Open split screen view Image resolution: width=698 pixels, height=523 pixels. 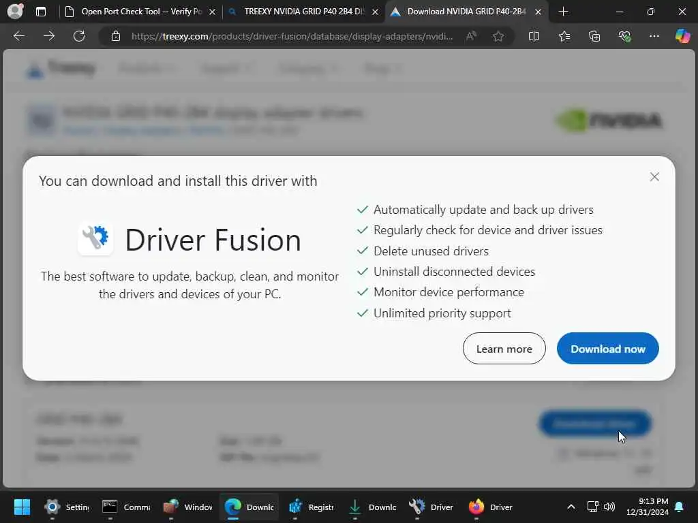(534, 36)
